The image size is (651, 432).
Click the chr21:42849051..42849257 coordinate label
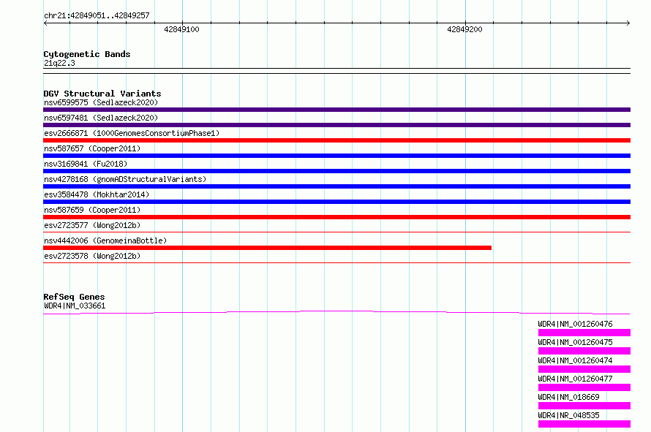[x=97, y=16]
